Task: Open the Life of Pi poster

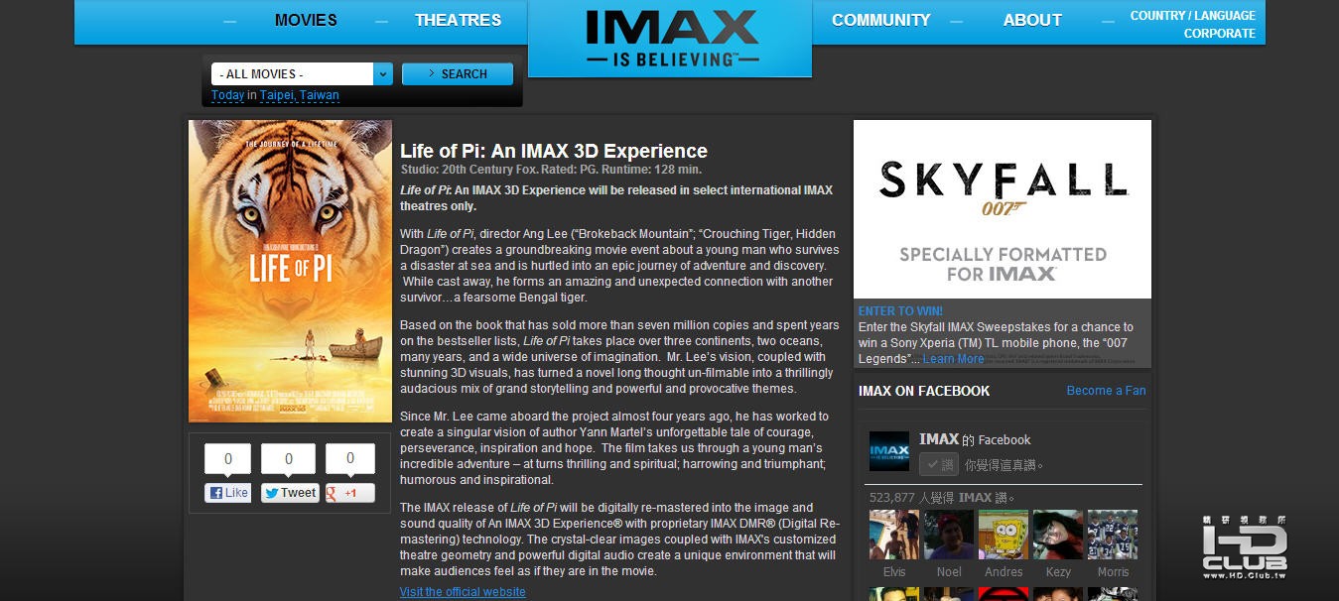Action: pos(291,272)
